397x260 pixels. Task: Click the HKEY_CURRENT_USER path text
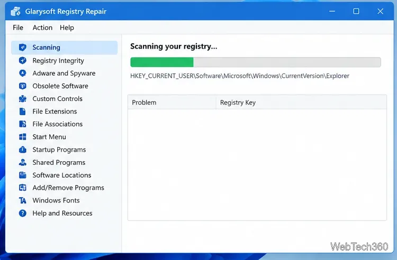(x=239, y=76)
